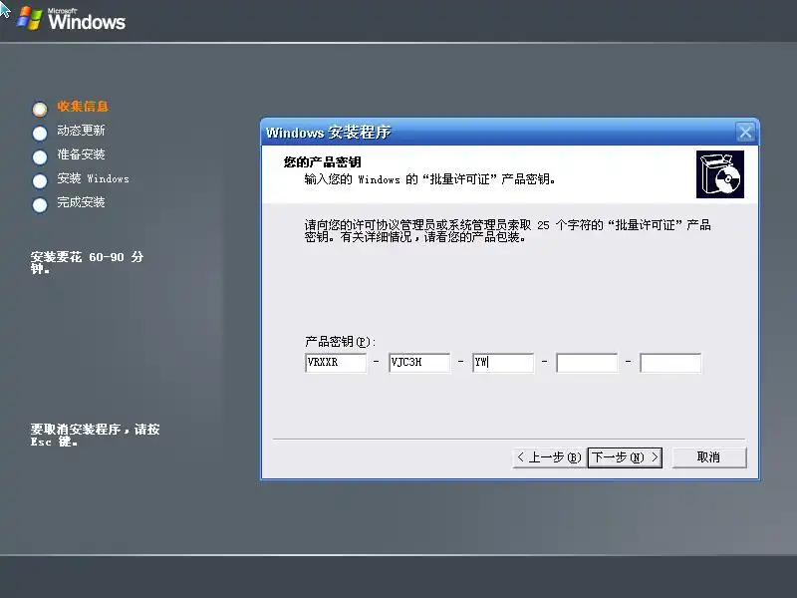The image size is (797, 598).
Task: Click the empty fifth product key field
Action: coord(670,363)
